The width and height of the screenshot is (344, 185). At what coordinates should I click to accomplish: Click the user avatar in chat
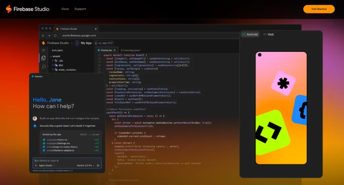click(x=35, y=119)
